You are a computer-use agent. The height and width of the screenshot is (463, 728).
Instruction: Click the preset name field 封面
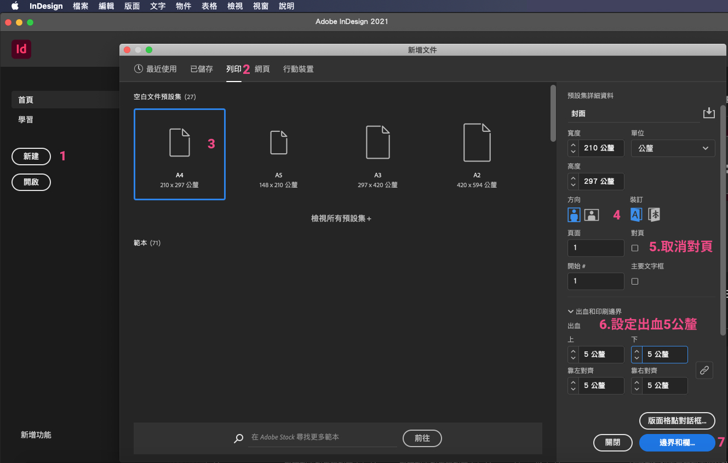point(633,113)
